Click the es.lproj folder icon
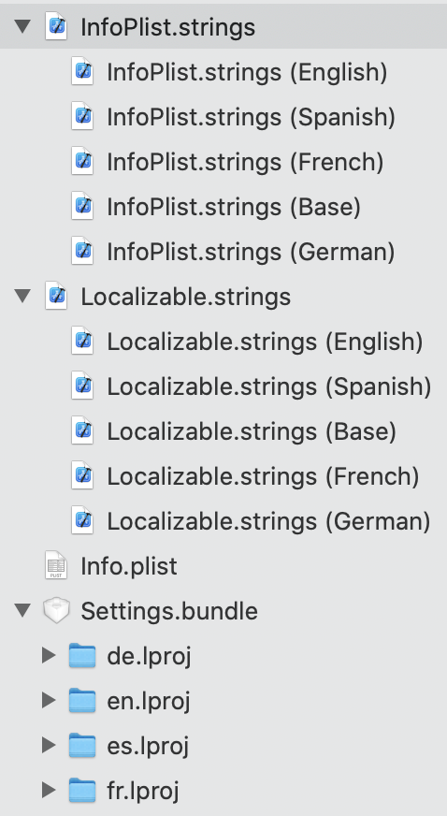Viewport: 447px width, 816px height. (82, 745)
